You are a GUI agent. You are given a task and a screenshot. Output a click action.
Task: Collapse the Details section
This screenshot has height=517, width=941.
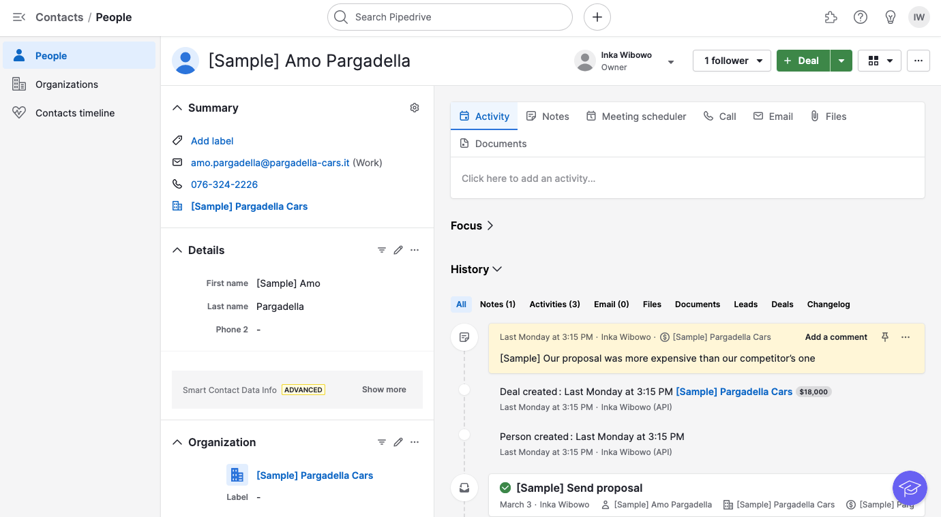coord(177,250)
